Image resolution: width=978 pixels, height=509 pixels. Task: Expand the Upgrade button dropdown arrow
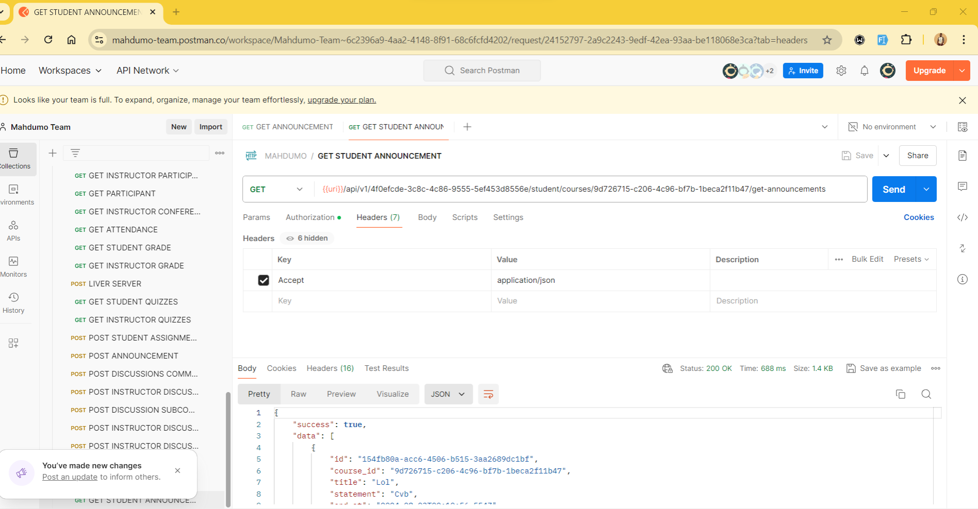962,71
